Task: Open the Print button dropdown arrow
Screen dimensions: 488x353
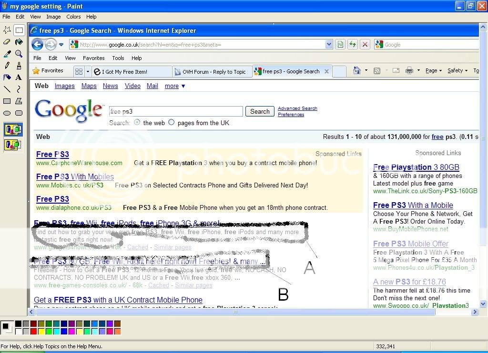Action: point(418,70)
